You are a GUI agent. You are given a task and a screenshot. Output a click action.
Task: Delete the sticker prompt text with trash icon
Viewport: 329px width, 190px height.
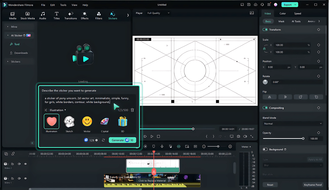pos(132,110)
